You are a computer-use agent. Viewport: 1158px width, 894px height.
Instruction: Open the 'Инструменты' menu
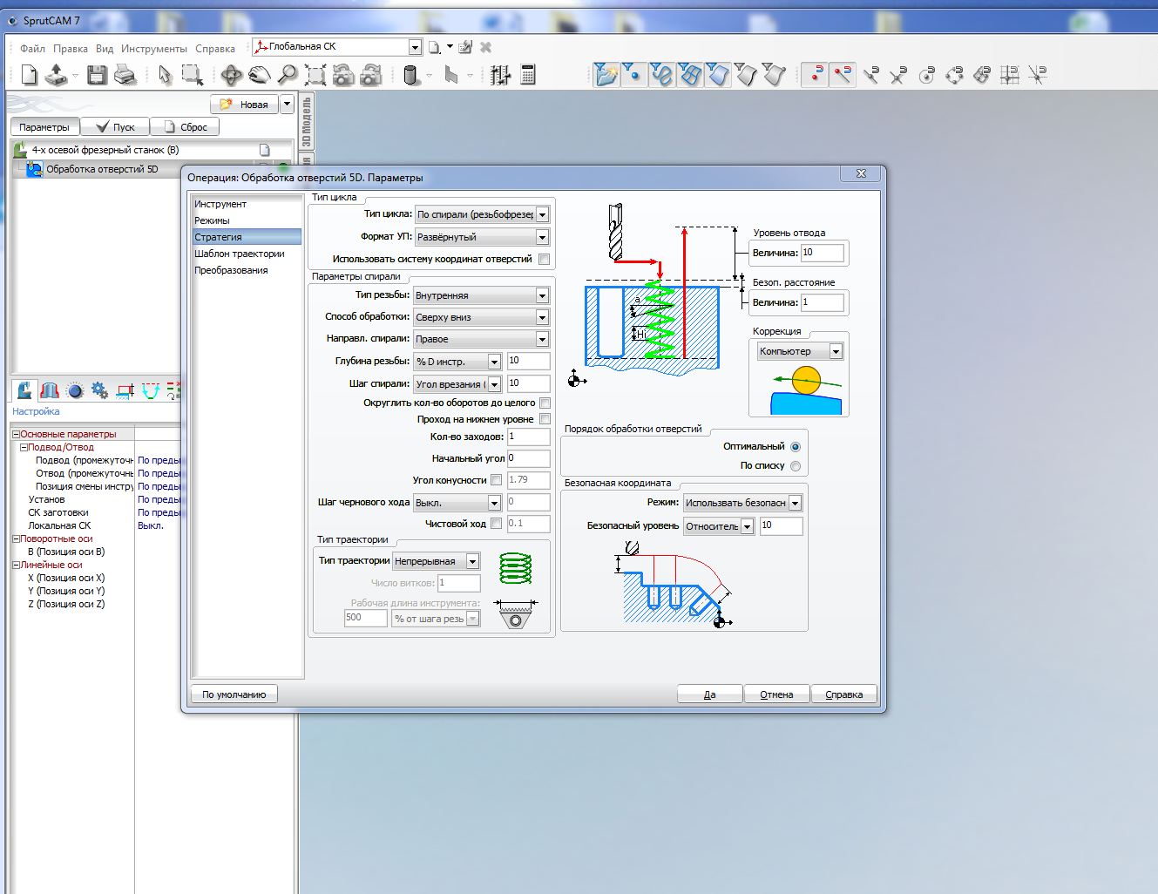click(154, 49)
